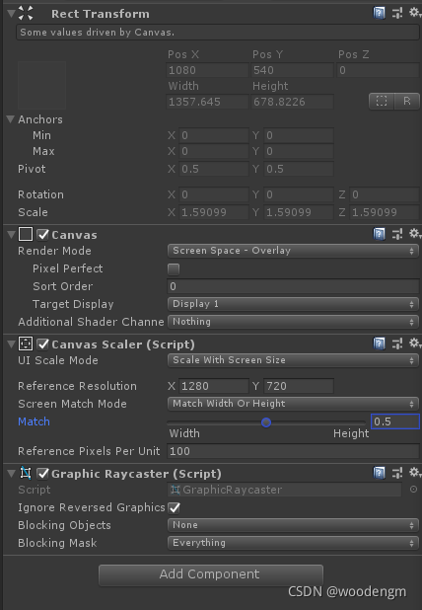
Task: Collapse the Graphic Raycaster component foldout
Action: pos(11,473)
